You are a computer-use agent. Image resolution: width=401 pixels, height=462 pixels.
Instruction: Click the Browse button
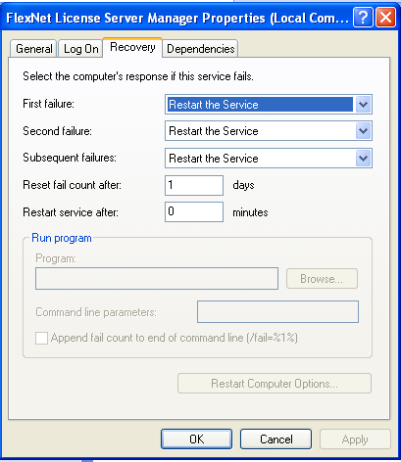[x=322, y=279]
